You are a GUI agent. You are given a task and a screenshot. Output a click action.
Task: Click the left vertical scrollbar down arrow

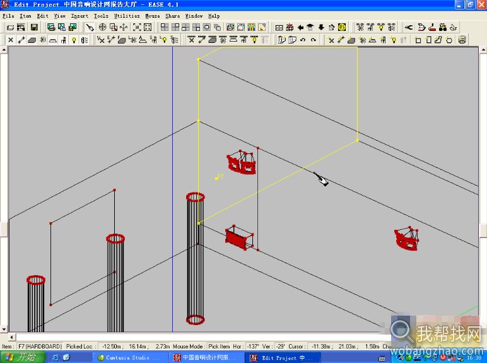[4, 329]
